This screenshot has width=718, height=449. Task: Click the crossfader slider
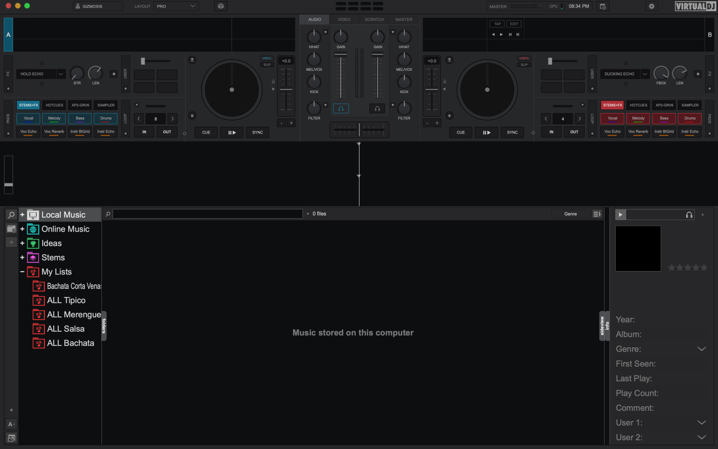click(x=359, y=130)
